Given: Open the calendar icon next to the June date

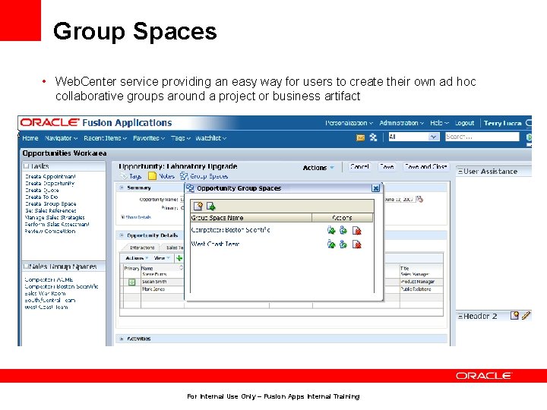Looking at the screenshot, I should point(420,199).
